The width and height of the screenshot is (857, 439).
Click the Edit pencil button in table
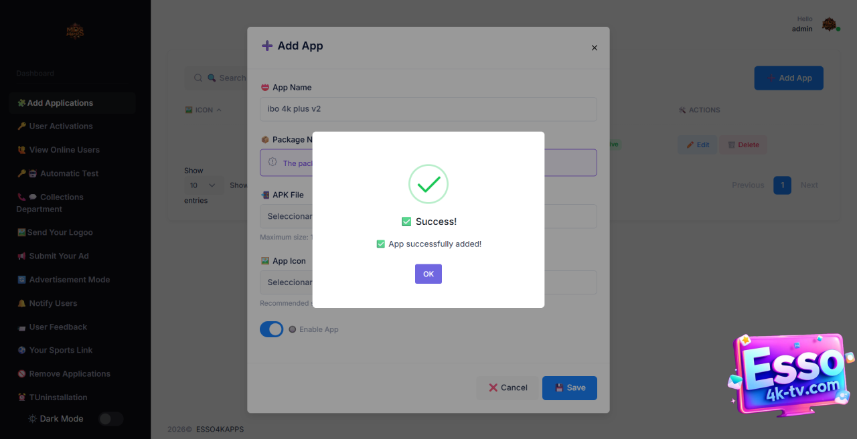(x=697, y=145)
